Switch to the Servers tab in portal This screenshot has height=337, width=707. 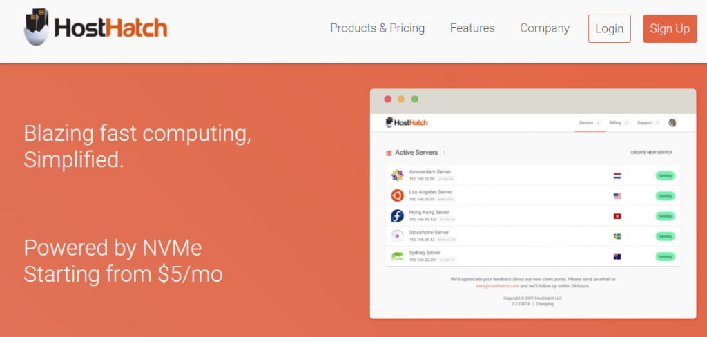pyautogui.click(x=590, y=123)
